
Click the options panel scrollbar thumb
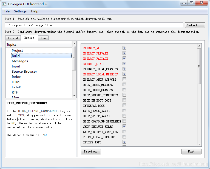(x=199, y=66)
